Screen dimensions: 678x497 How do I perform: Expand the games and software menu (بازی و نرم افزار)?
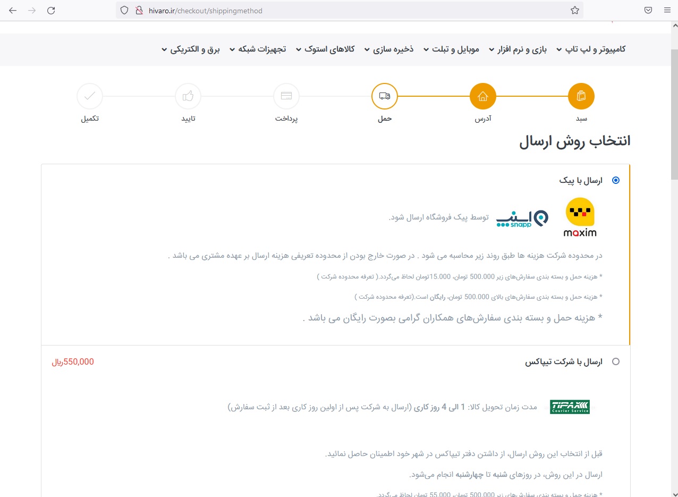(x=518, y=49)
